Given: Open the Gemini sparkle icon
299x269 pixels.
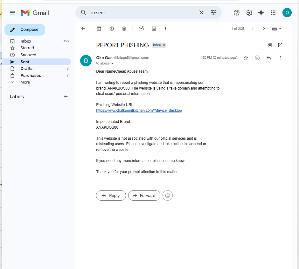Looking at the screenshot, I should coord(261,13).
